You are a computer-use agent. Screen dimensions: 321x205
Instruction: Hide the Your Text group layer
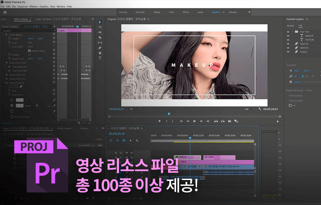(x=288, y=32)
